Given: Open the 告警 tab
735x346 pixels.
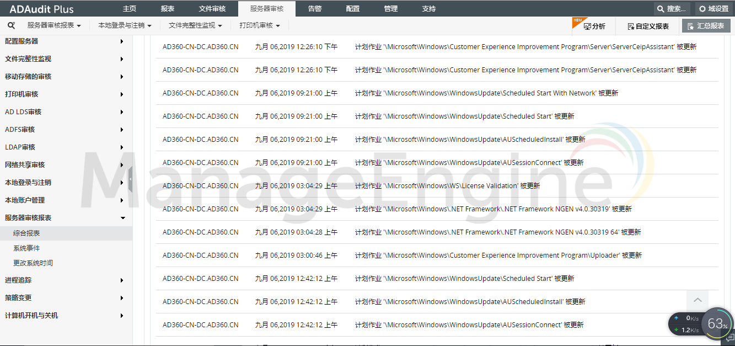Looking at the screenshot, I should coord(315,9).
